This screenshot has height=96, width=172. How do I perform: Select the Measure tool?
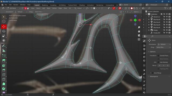click(4, 50)
